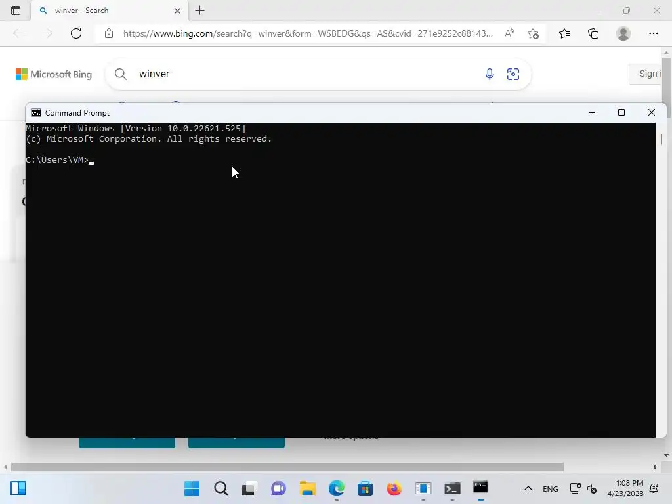Open muted volume tray icon
The width and height of the screenshot is (672, 504).
point(592,488)
